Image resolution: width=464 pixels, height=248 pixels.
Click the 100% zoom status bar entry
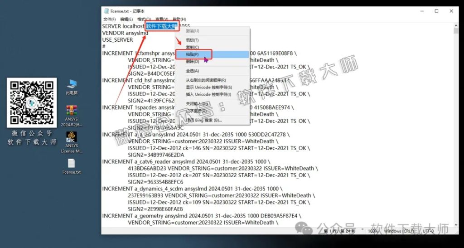click(x=373, y=231)
